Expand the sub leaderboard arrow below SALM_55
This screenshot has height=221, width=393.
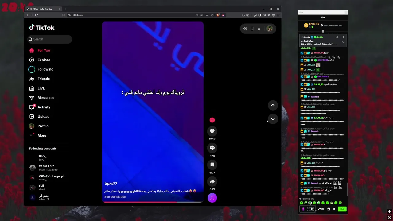[323, 31]
